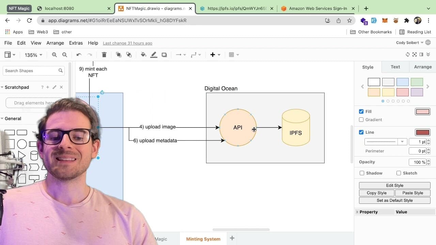This screenshot has height=245, width=436.
Task: Click the zoom out magnifier icon
Action: point(64,55)
